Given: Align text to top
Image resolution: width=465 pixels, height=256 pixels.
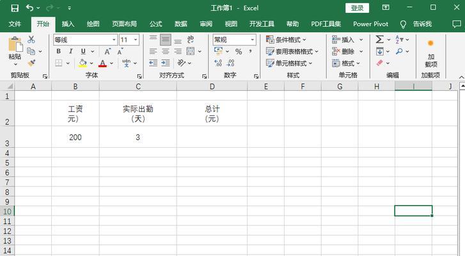Looking at the screenshot, I should point(154,39).
